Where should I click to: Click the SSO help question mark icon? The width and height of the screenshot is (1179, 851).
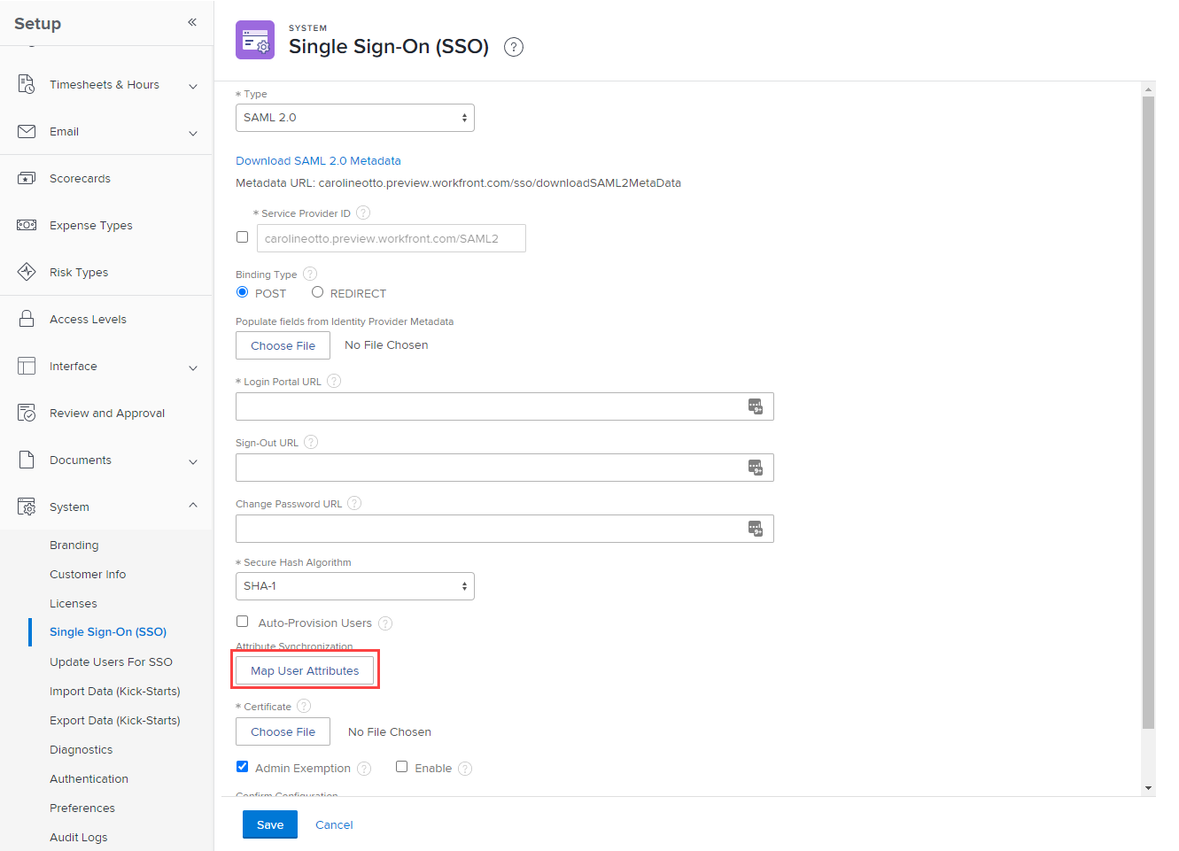coord(514,47)
